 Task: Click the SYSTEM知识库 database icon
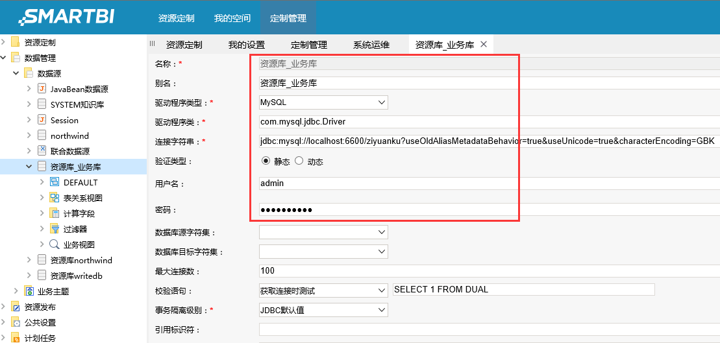(x=42, y=104)
